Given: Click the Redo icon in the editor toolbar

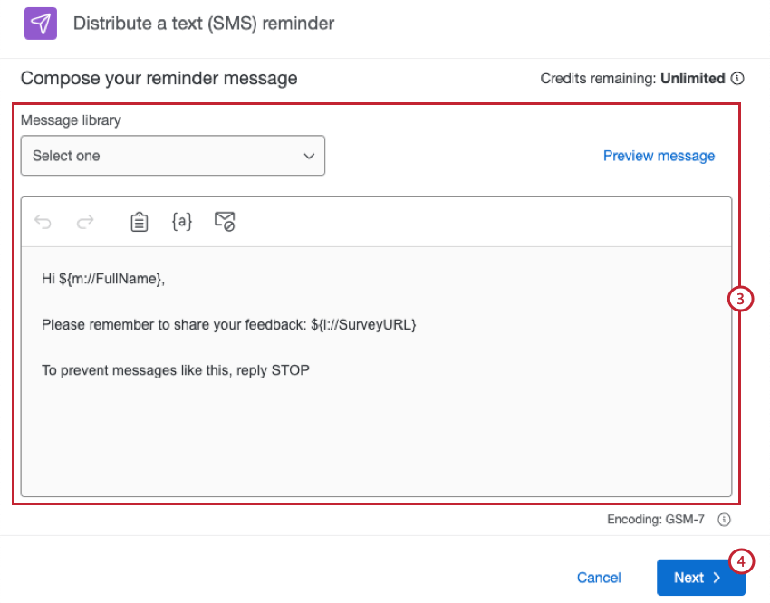Looking at the screenshot, I should coord(84,221).
